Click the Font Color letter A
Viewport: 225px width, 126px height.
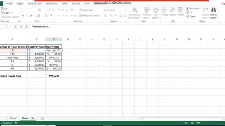point(51,15)
